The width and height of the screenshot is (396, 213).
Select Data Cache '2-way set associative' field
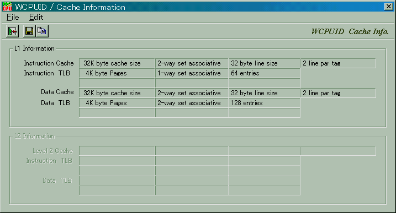click(192, 93)
